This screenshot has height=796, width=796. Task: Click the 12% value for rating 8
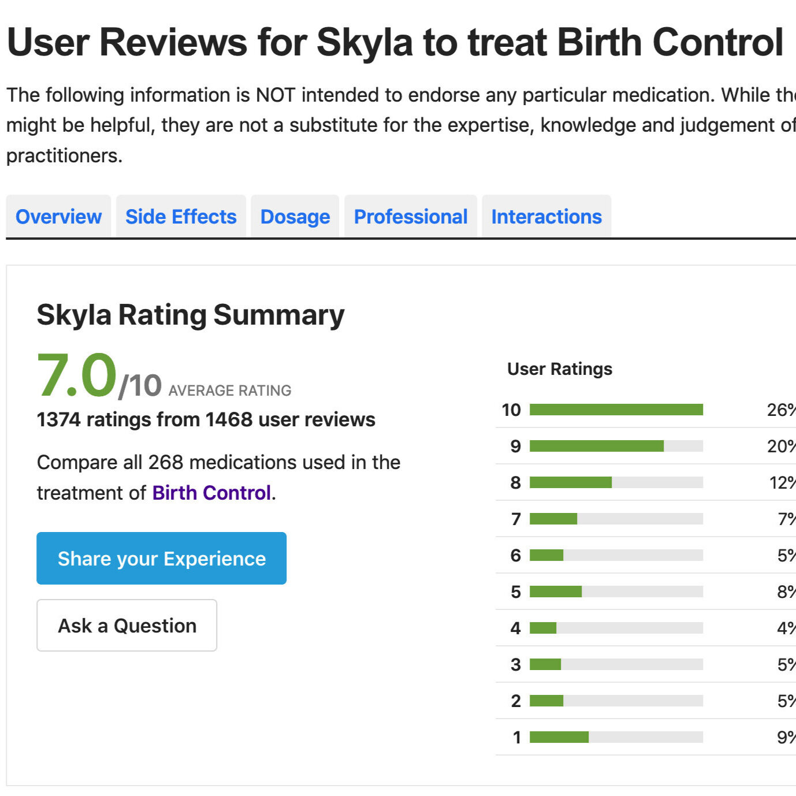tap(782, 482)
